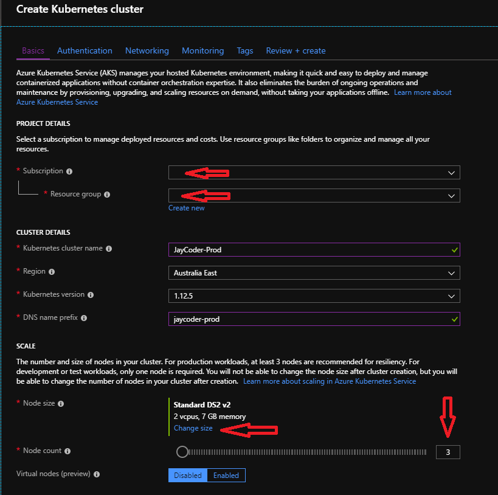Click the Kubernetes cluster name field
The height and width of the screenshot is (495, 498).
(314, 250)
